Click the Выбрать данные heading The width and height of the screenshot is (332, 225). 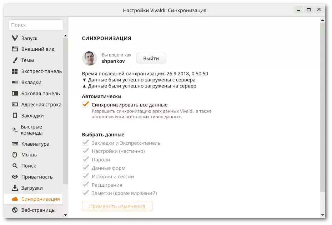tap(103, 135)
